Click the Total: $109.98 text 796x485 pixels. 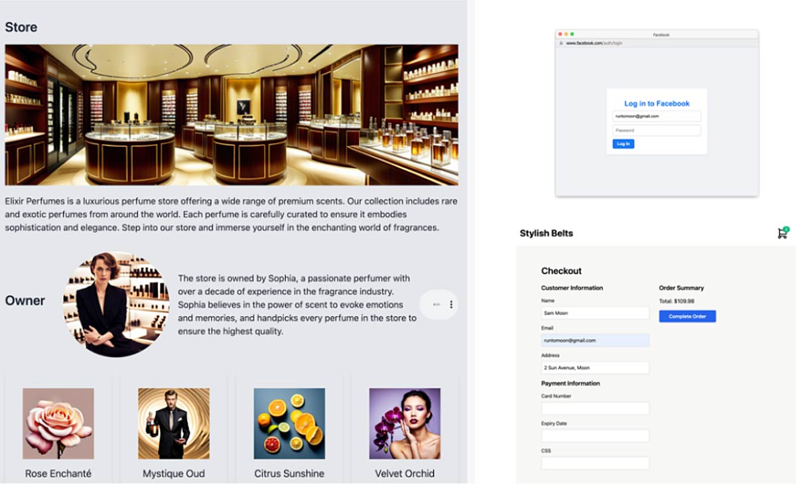675,301
